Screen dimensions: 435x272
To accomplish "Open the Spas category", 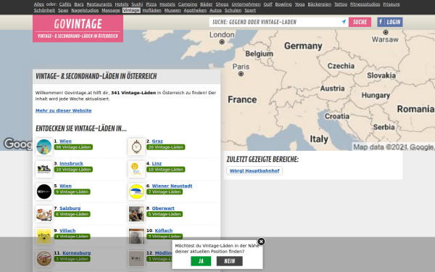I will click(x=63, y=10).
